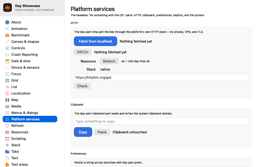
Task: Click the Scripting terminal icon
Action: click(x=7, y=139)
